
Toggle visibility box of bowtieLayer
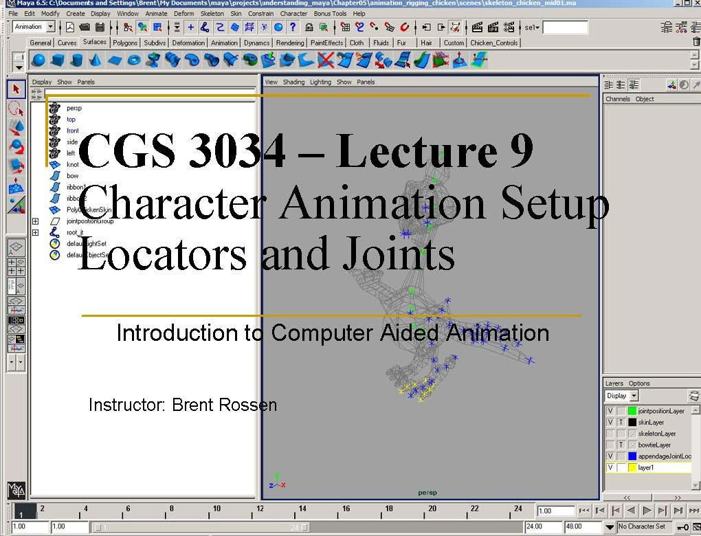click(610, 445)
